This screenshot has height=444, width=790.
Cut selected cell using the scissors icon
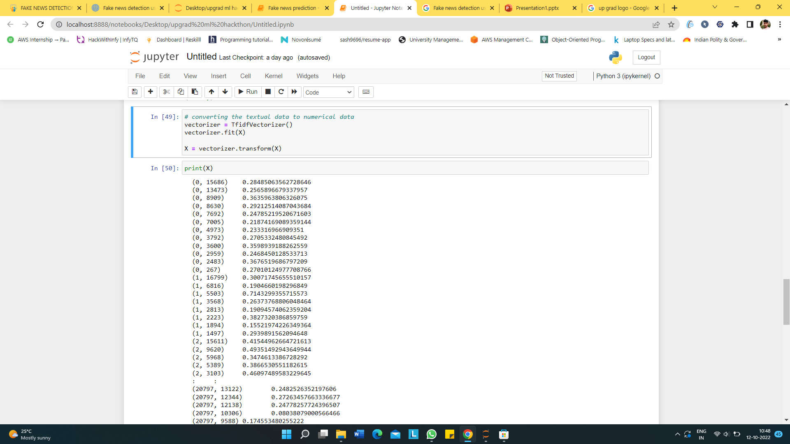[166, 92]
